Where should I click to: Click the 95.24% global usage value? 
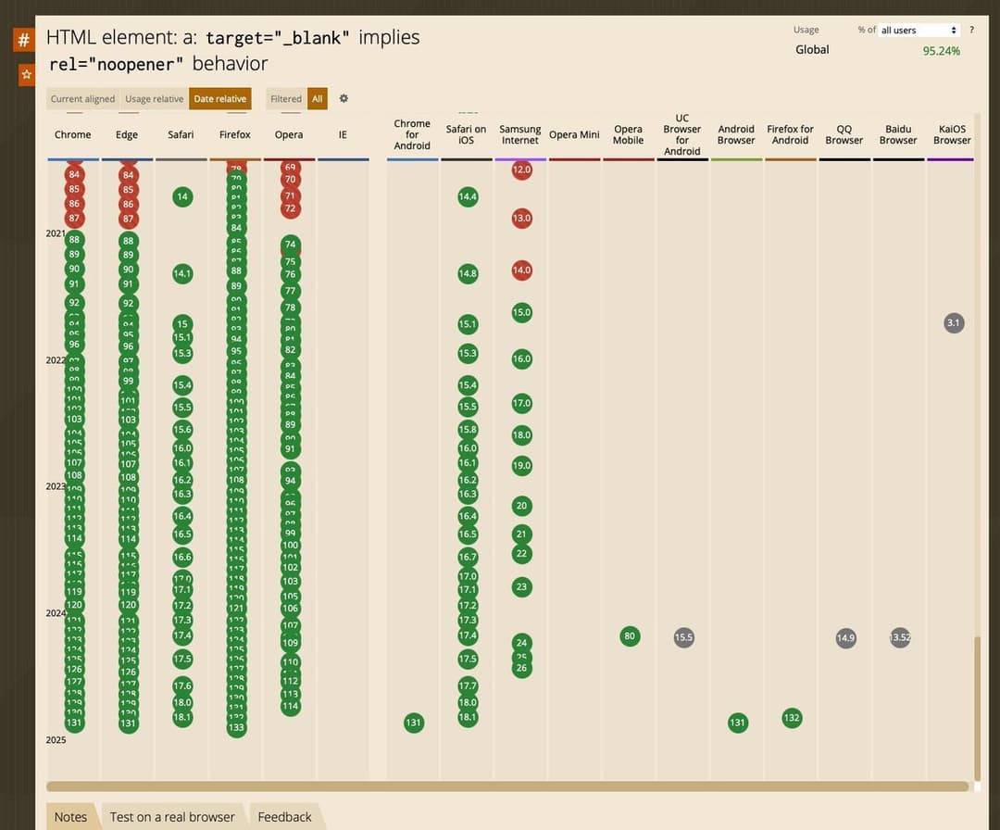click(x=942, y=51)
